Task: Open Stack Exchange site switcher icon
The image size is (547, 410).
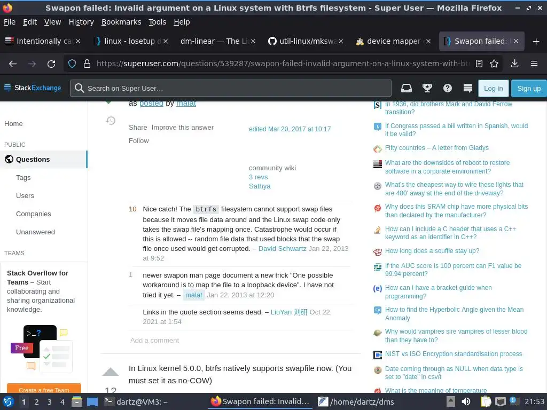Action: click(468, 88)
